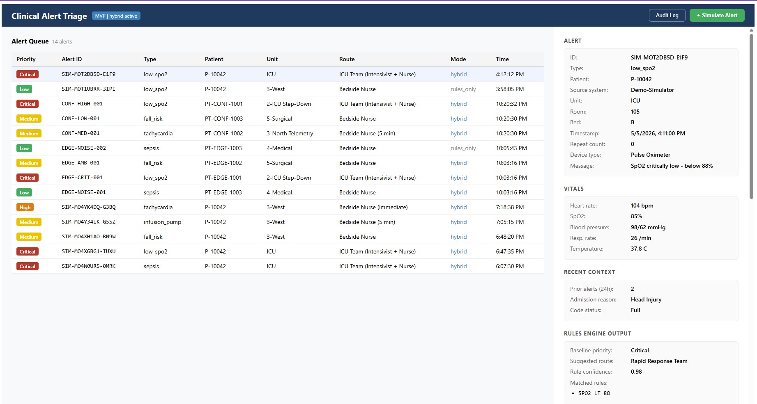This screenshot has height=404, width=757.
Task: Click the Unit column header
Action: click(272, 59)
